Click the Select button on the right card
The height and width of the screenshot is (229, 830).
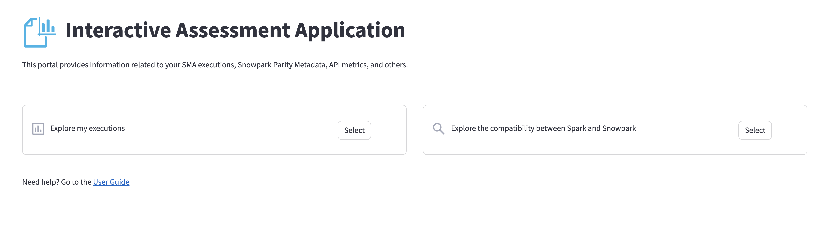[x=755, y=130]
